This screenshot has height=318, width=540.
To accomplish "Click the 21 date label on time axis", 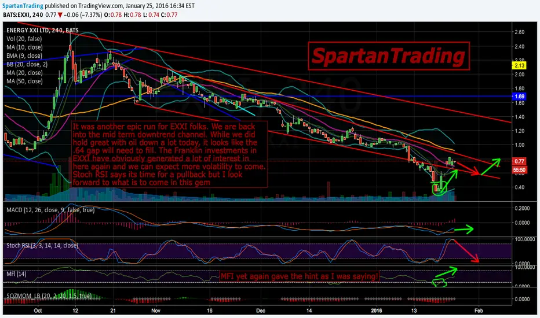I will (113, 310).
